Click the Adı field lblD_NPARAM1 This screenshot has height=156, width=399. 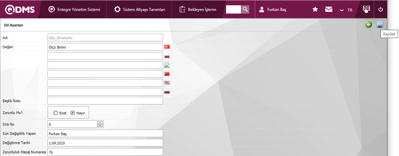click(105, 38)
